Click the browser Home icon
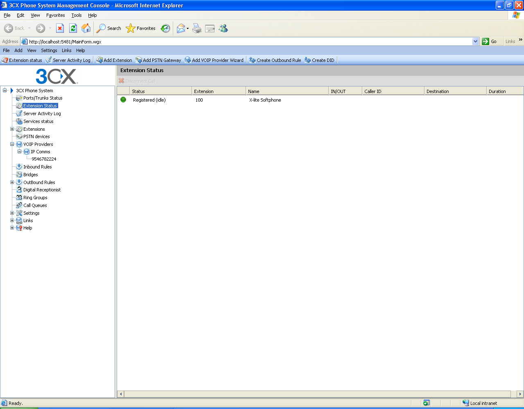Screen dimensions: 524x409 tap(86, 28)
